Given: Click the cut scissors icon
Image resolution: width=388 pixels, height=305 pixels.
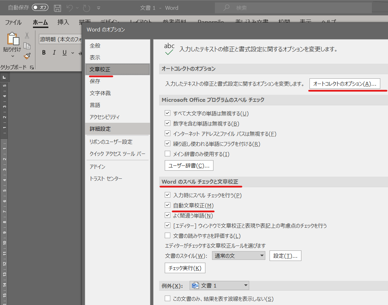Looking at the screenshot, I should [27, 35].
